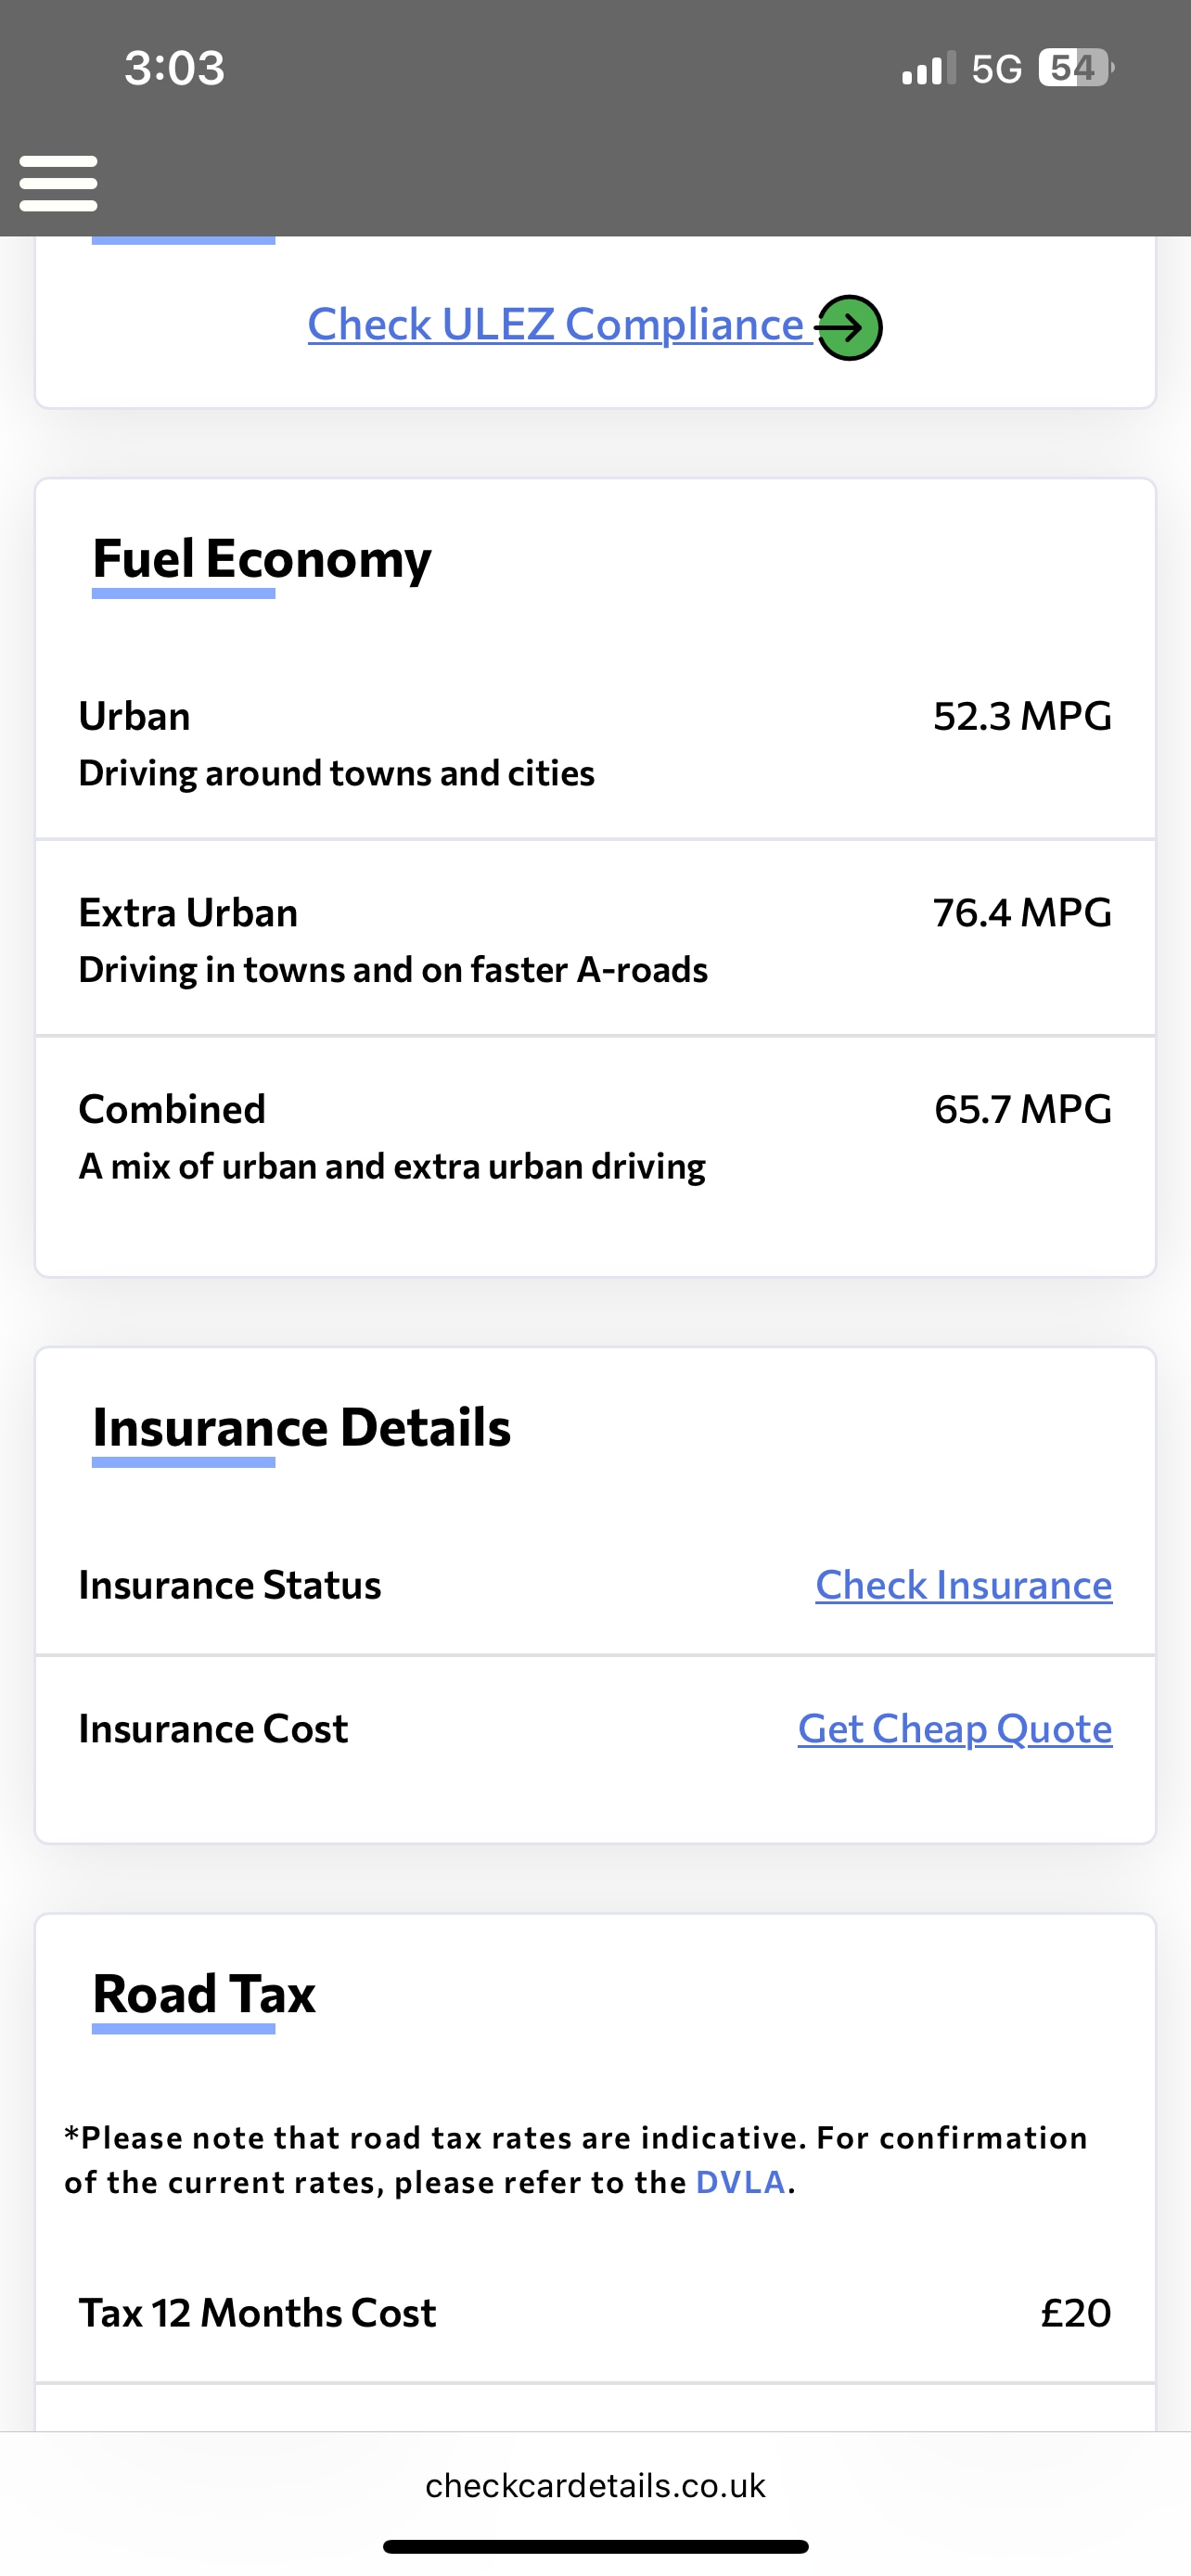Tap the green arrow circle icon

coord(849,327)
